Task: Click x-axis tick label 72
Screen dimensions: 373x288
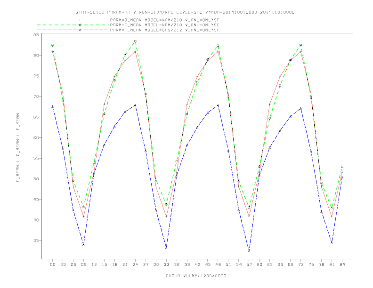Action: (301, 264)
